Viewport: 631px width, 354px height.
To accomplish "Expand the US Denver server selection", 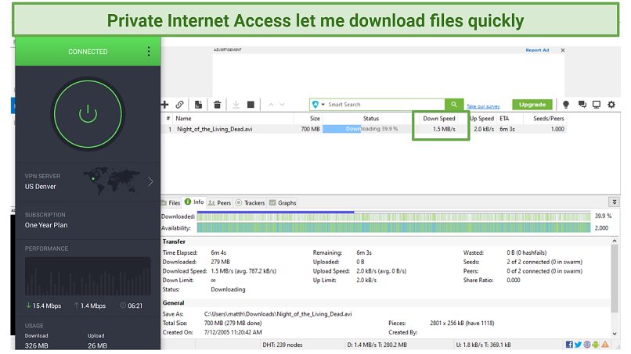I will tap(150, 181).
